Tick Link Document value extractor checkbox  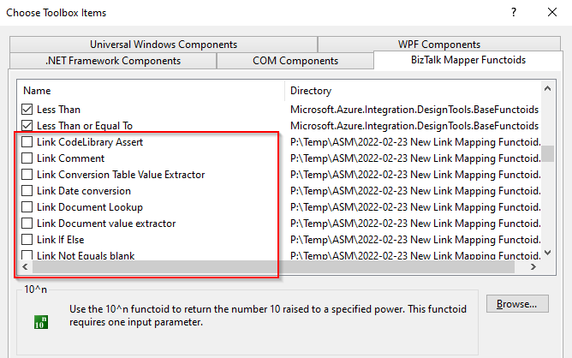(x=27, y=224)
